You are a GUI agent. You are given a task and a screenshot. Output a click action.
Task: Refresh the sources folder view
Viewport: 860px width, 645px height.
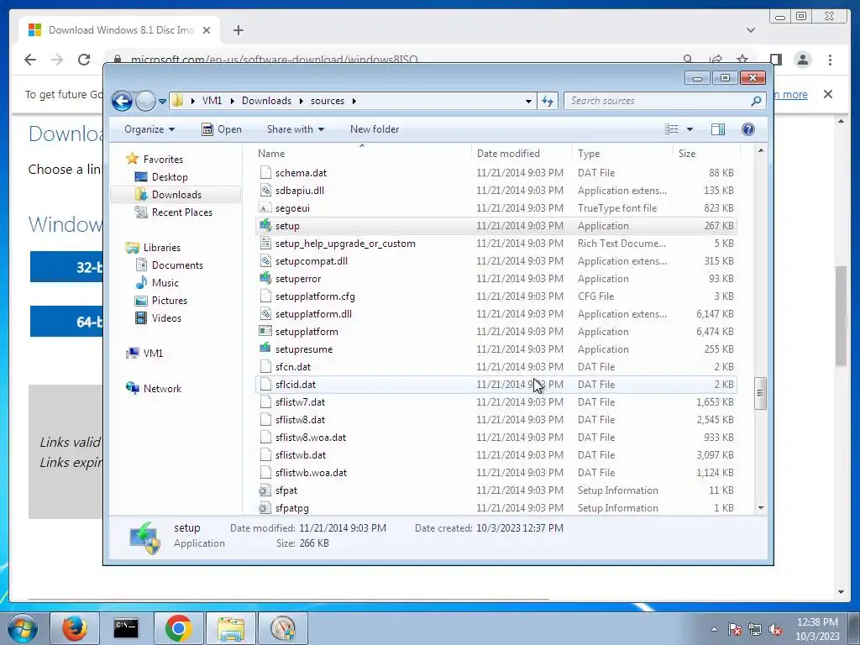(548, 101)
